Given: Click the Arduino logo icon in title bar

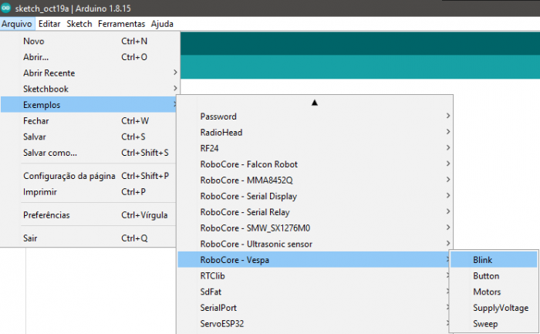Looking at the screenshot, I should coord(6,8).
